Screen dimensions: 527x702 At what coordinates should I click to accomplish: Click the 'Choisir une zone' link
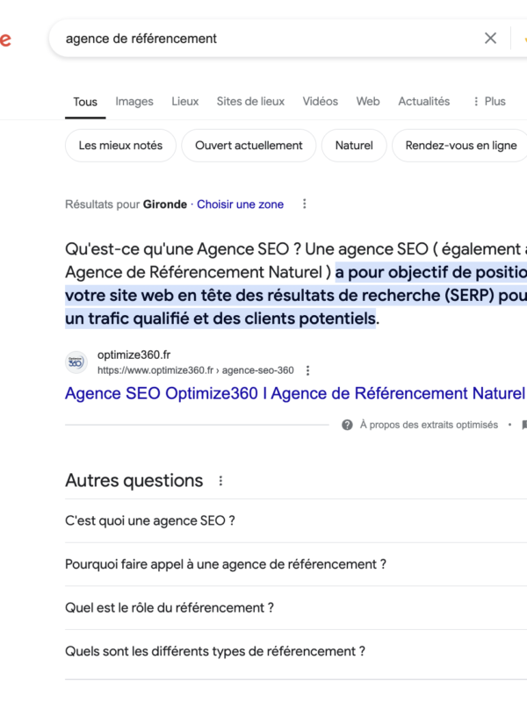(240, 204)
